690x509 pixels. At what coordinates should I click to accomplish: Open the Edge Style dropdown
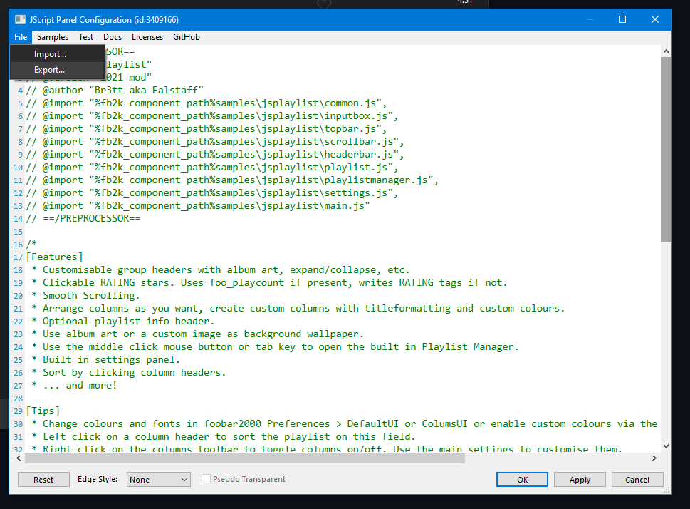coord(158,479)
